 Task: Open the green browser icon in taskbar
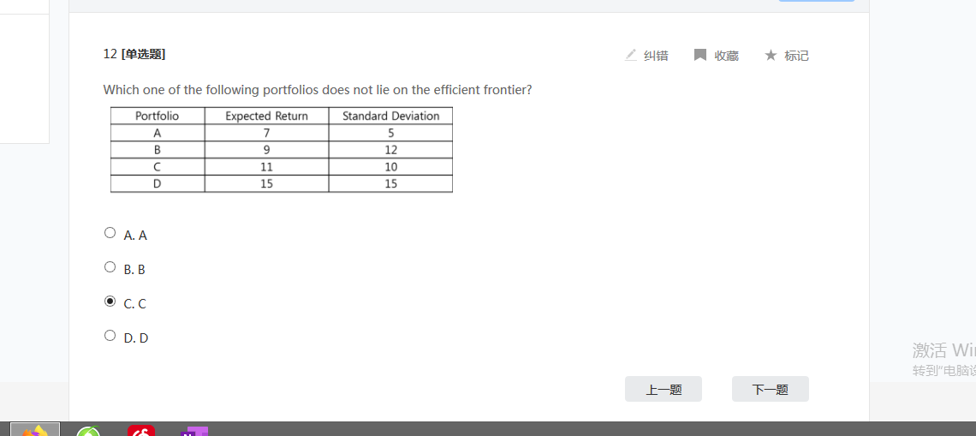pos(88,431)
